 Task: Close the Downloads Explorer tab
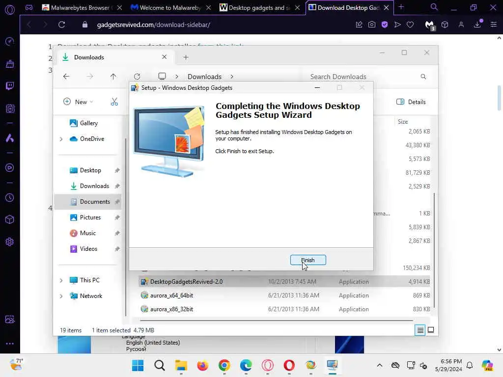(164, 57)
